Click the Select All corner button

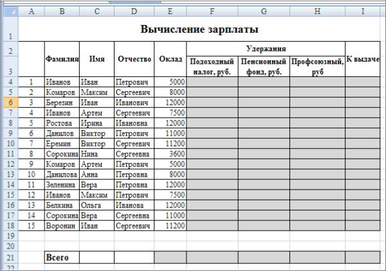point(11,12)
